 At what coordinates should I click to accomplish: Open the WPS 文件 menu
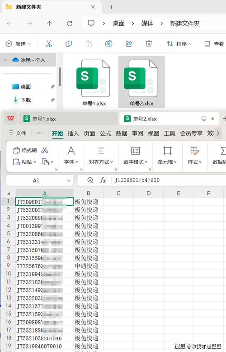coord(18,133)
